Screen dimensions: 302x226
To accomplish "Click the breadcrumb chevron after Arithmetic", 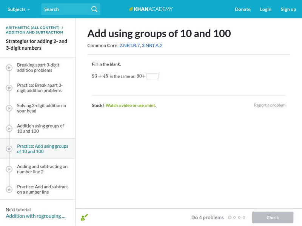I will pyautogui.click(x=62, y=27).
